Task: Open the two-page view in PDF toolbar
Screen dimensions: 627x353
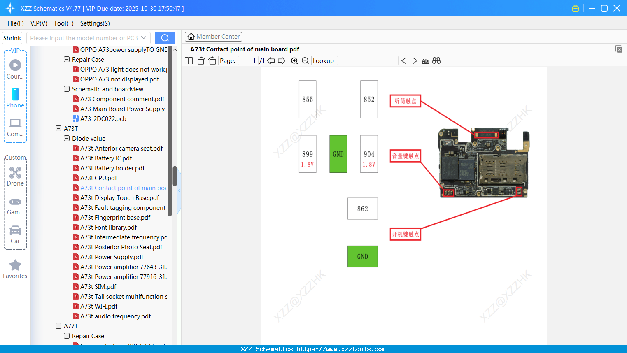Action: pyautogui.click(x=189, y=60)
